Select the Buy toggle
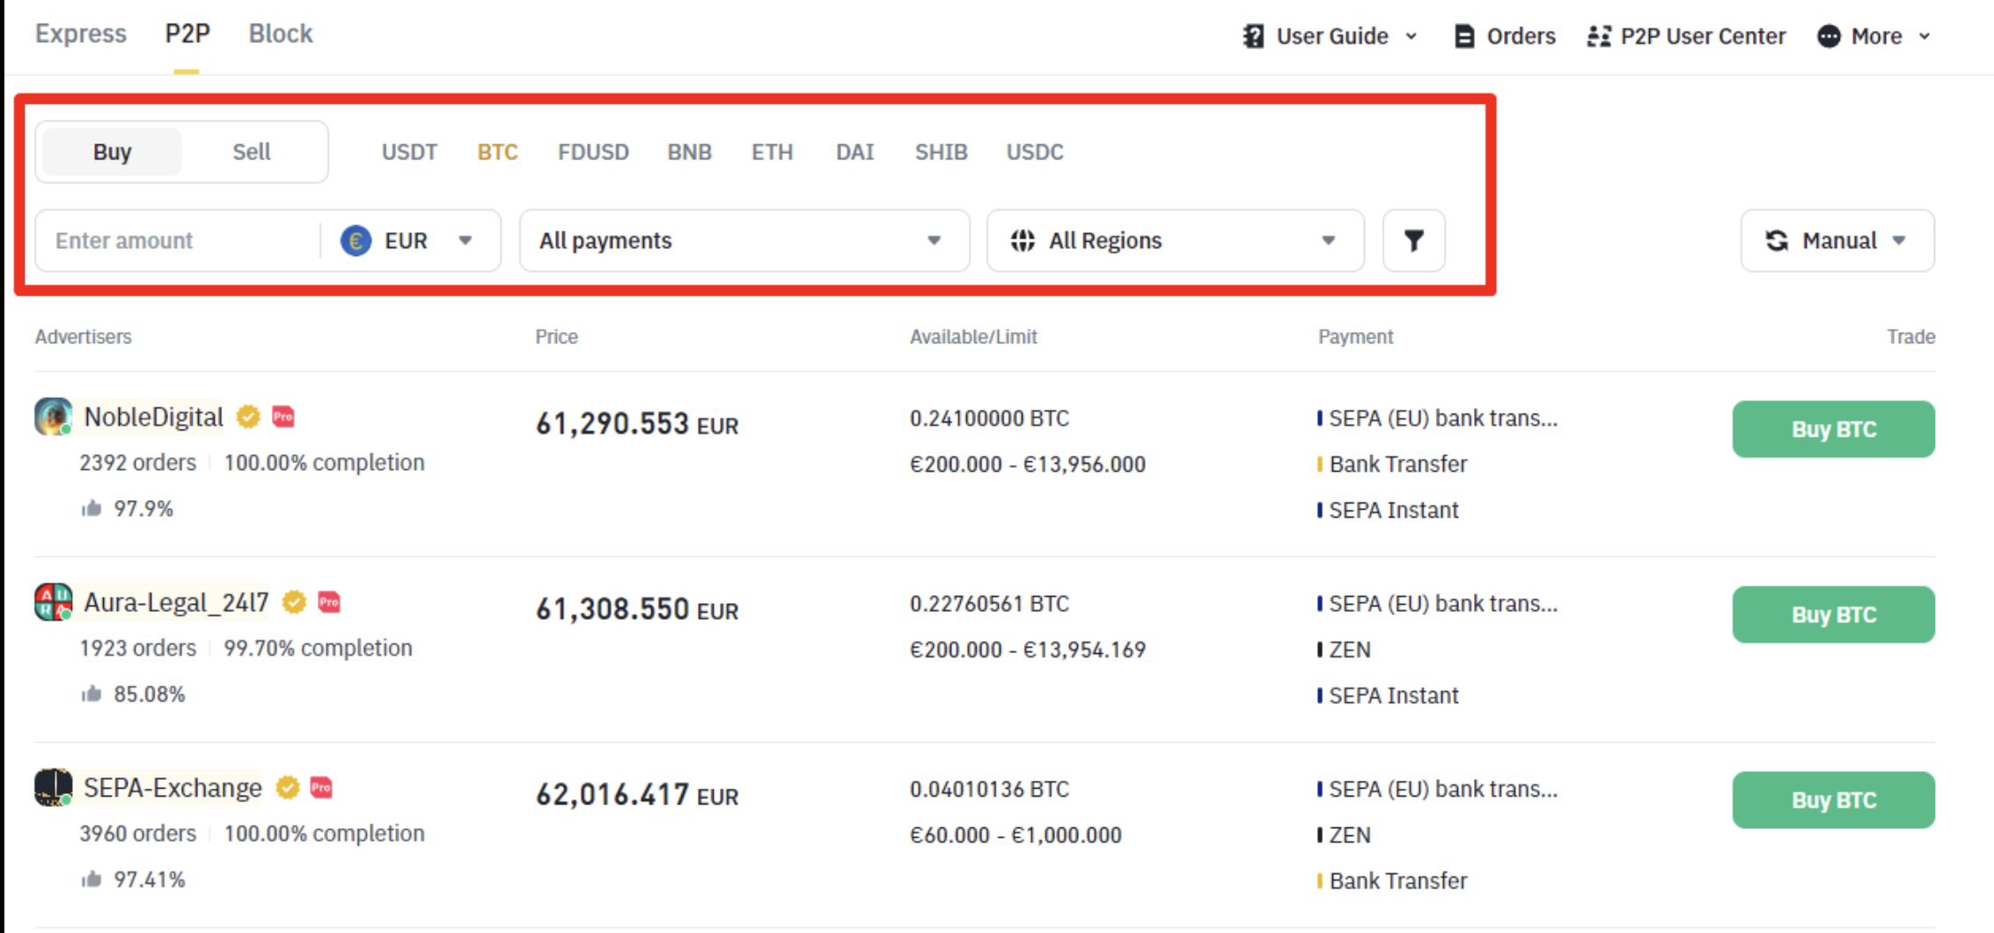 [112, 152]
